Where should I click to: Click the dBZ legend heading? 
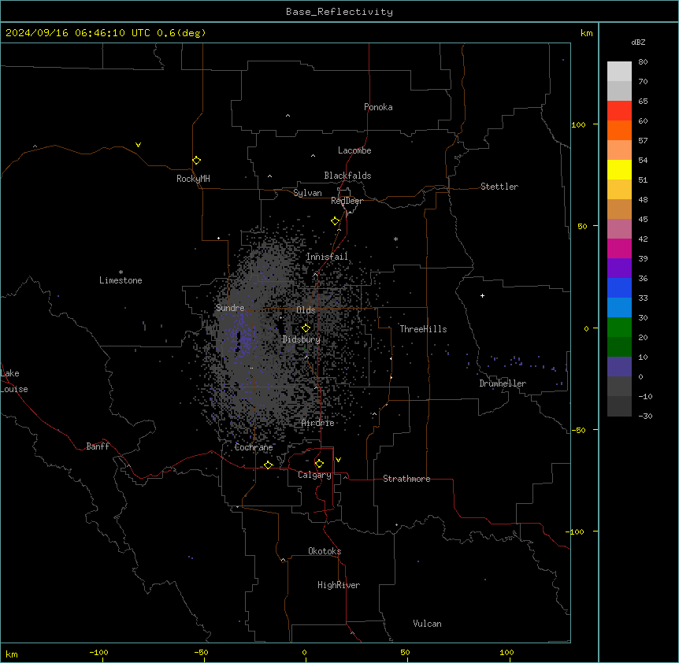[x=638, y=42]
